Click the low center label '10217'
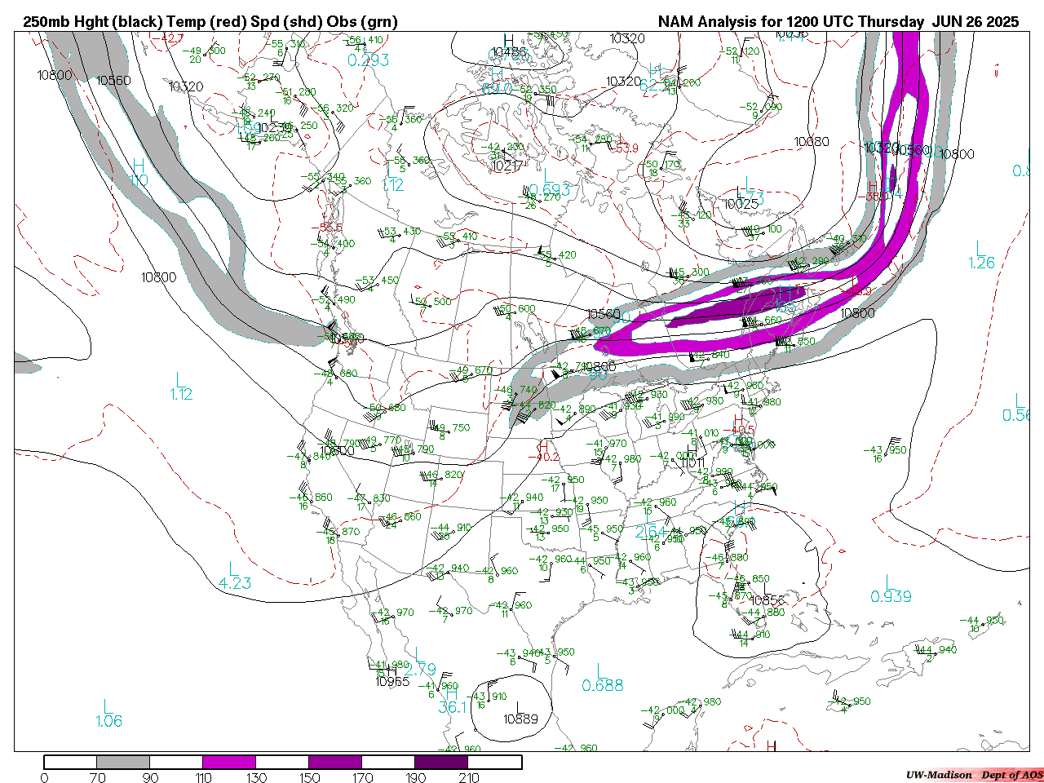This screenshot has height=783, width=1044. 507,166
